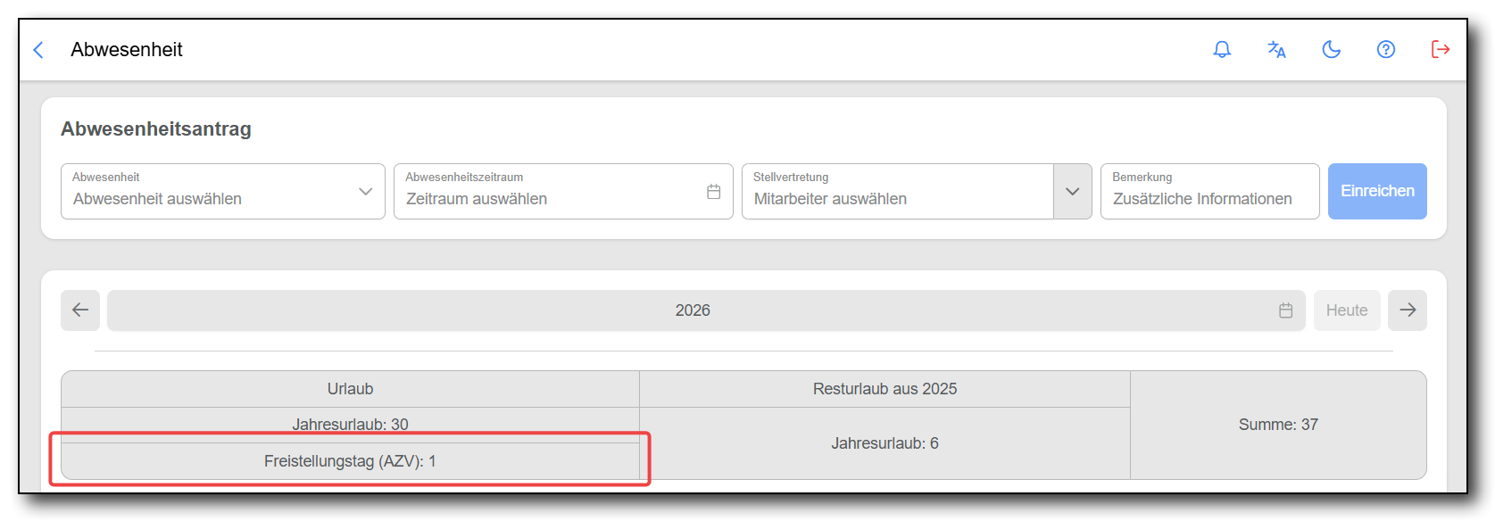Open the Abwesenheit dropdown

223,191
